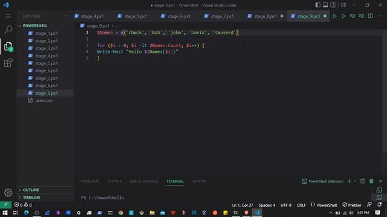Click Prettier status bar item
This screenshot has width=387, height=217.
point(352,205)
